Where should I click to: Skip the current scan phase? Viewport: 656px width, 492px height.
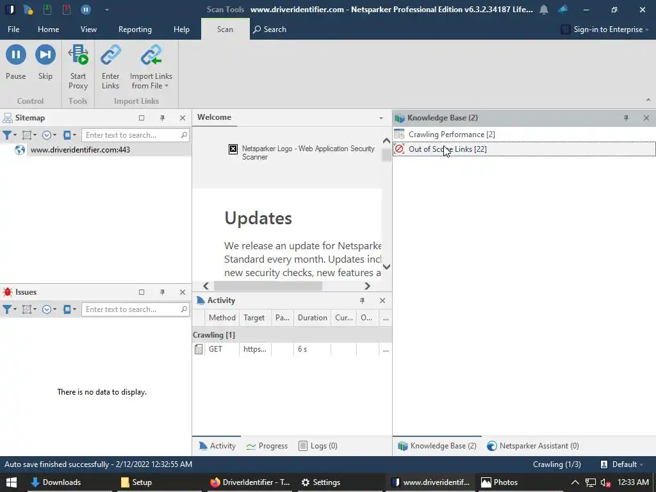[45, 62]
